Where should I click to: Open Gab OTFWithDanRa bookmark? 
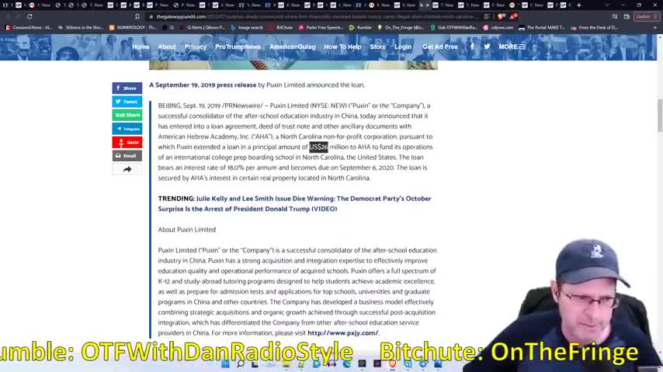tap(453, 27)
